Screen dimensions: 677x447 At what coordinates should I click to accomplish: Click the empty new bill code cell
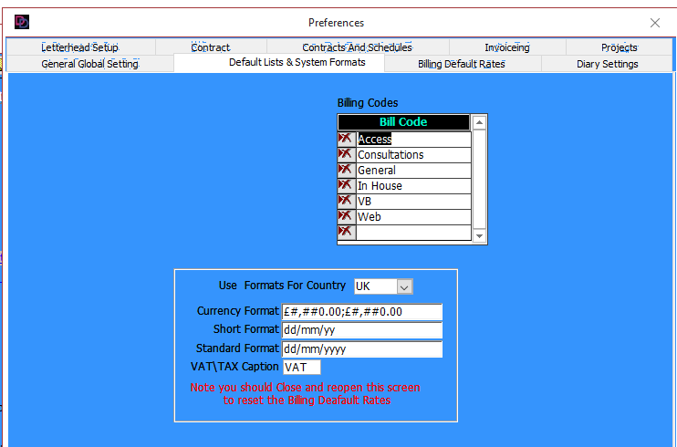point(413,233)
